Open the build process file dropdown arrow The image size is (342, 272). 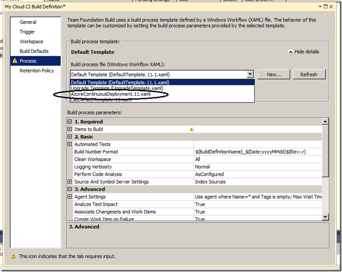point(250,74)
